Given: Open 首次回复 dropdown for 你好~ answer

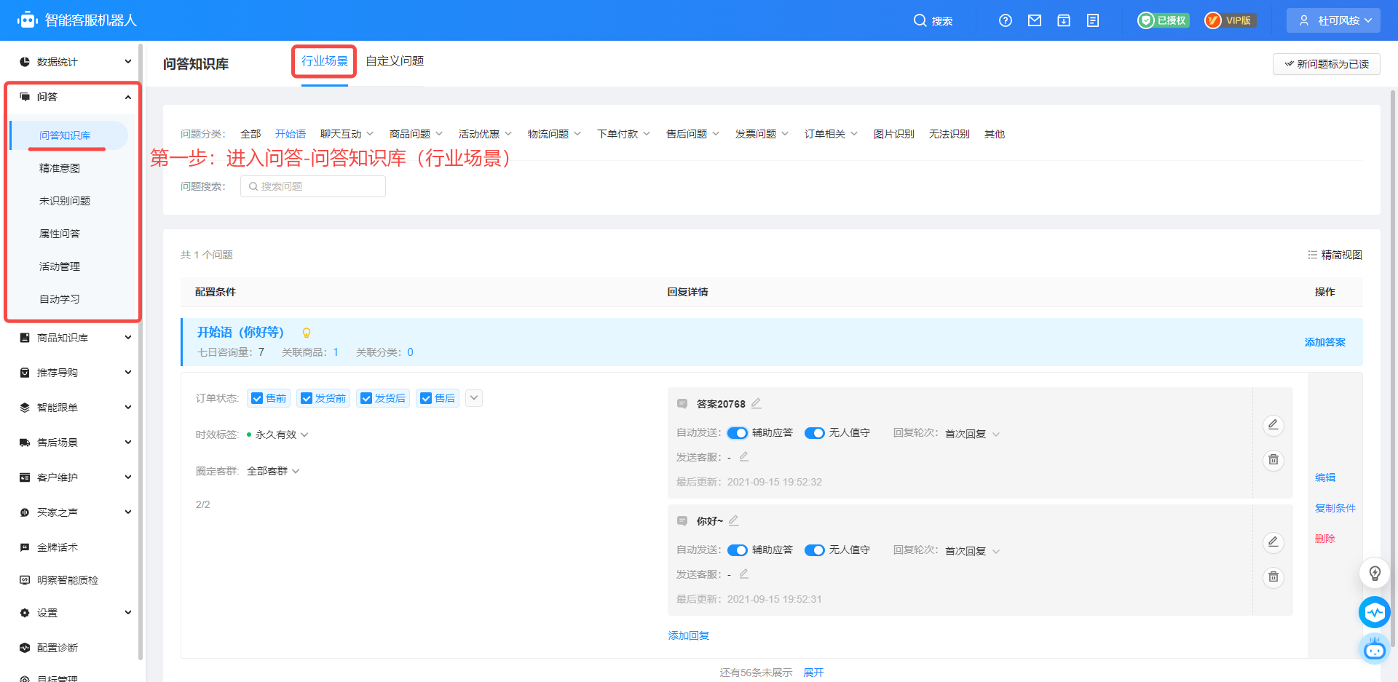Looking at the screenshot, I should [x=973, y=551].
